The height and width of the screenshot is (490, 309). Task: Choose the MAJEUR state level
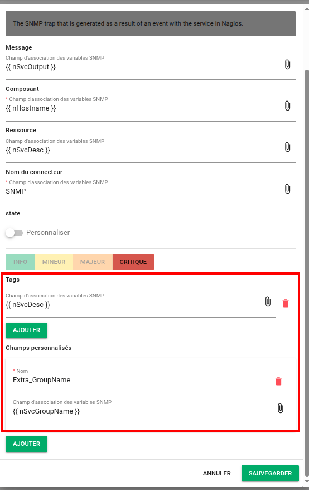coord(93,262)
